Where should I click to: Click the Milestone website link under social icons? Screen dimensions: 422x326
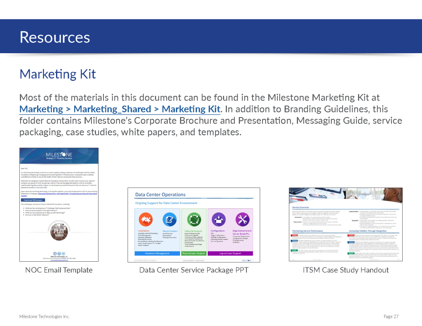[59, 260]
